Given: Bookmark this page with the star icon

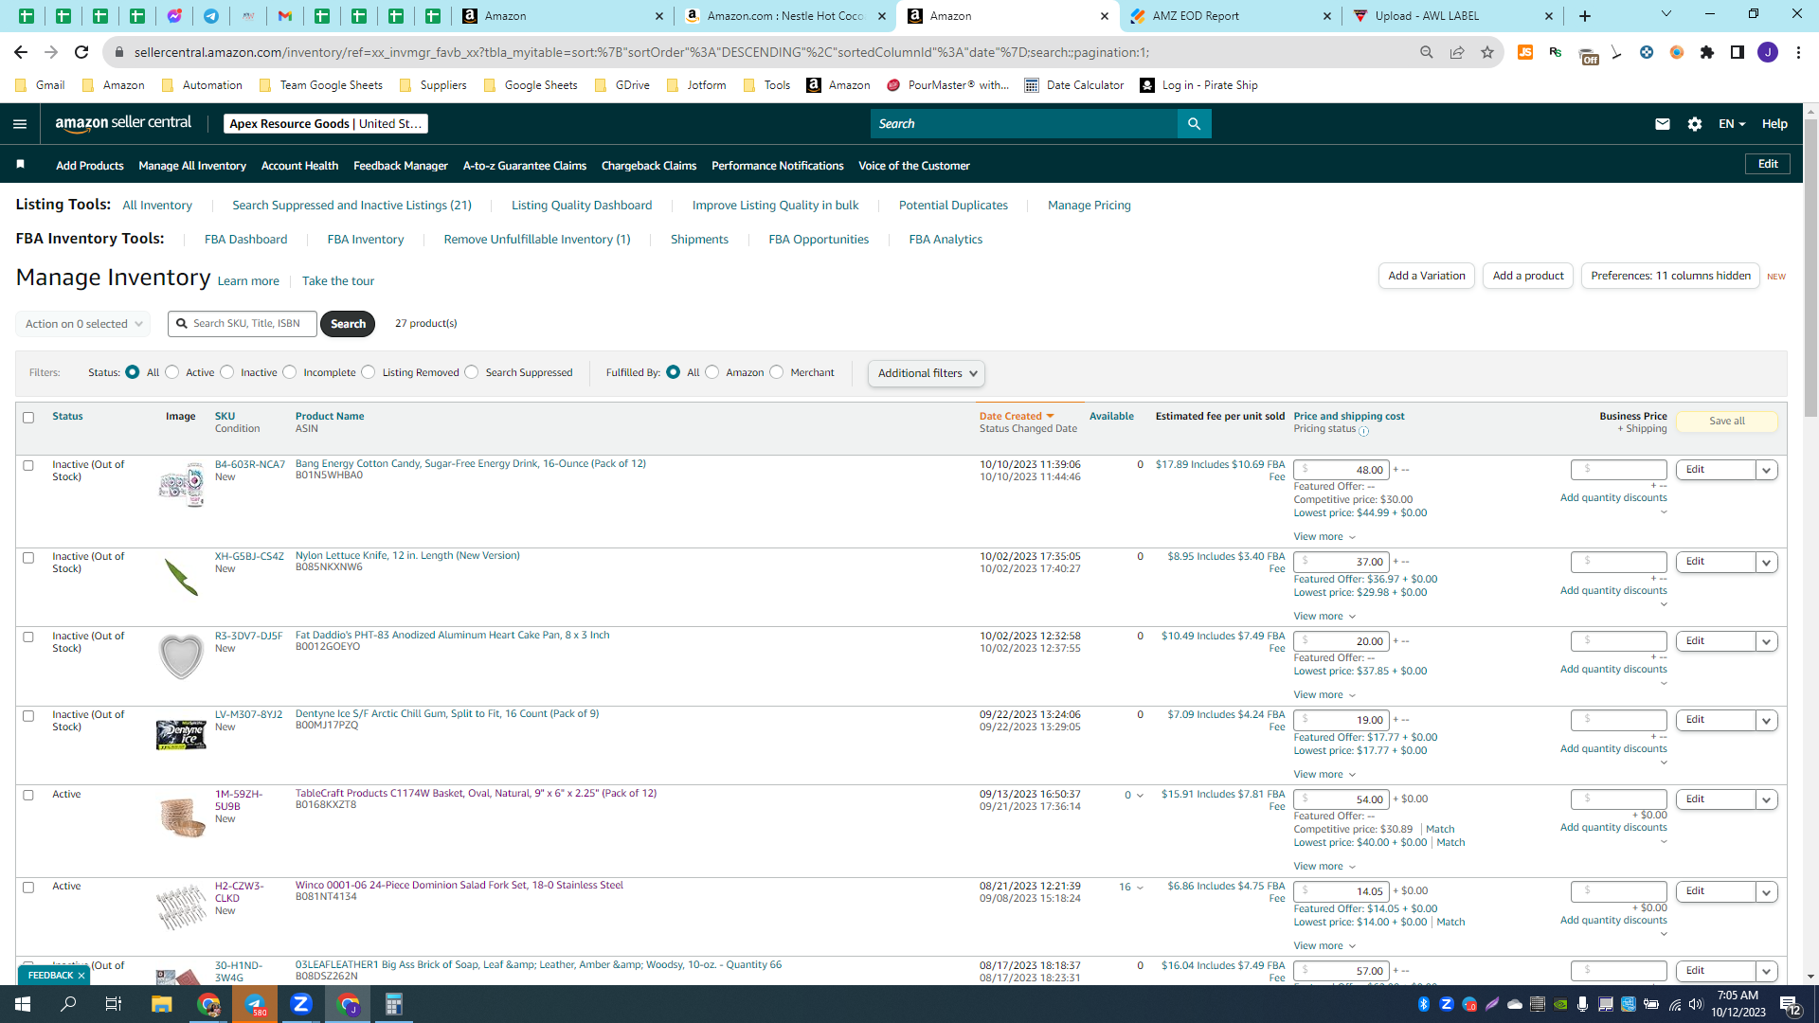Looking at the screenshot, I should click(x=1487, y=52).
